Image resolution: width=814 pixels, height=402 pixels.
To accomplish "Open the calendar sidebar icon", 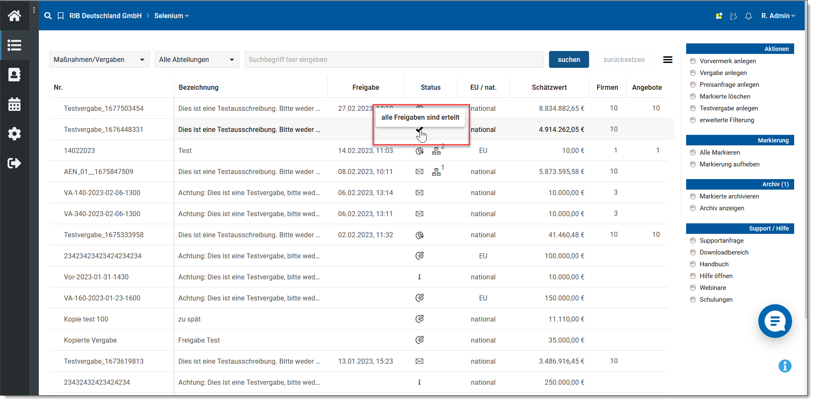I will point(14,104).
